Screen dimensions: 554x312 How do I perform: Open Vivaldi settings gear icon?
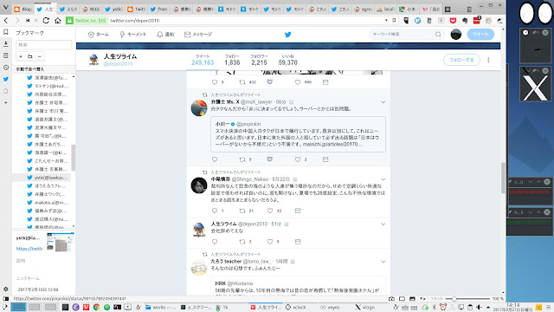click(x=6, y=289)
